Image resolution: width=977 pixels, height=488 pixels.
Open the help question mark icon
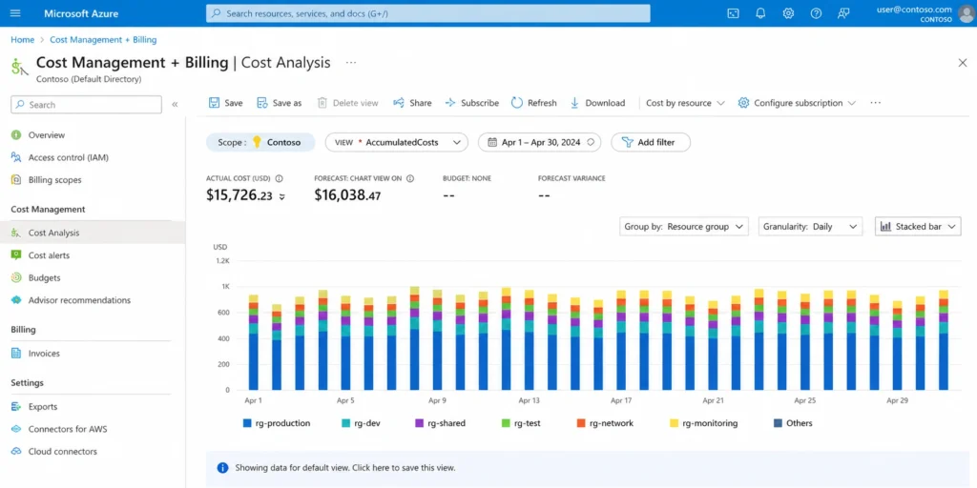click(x=816, y=13)
